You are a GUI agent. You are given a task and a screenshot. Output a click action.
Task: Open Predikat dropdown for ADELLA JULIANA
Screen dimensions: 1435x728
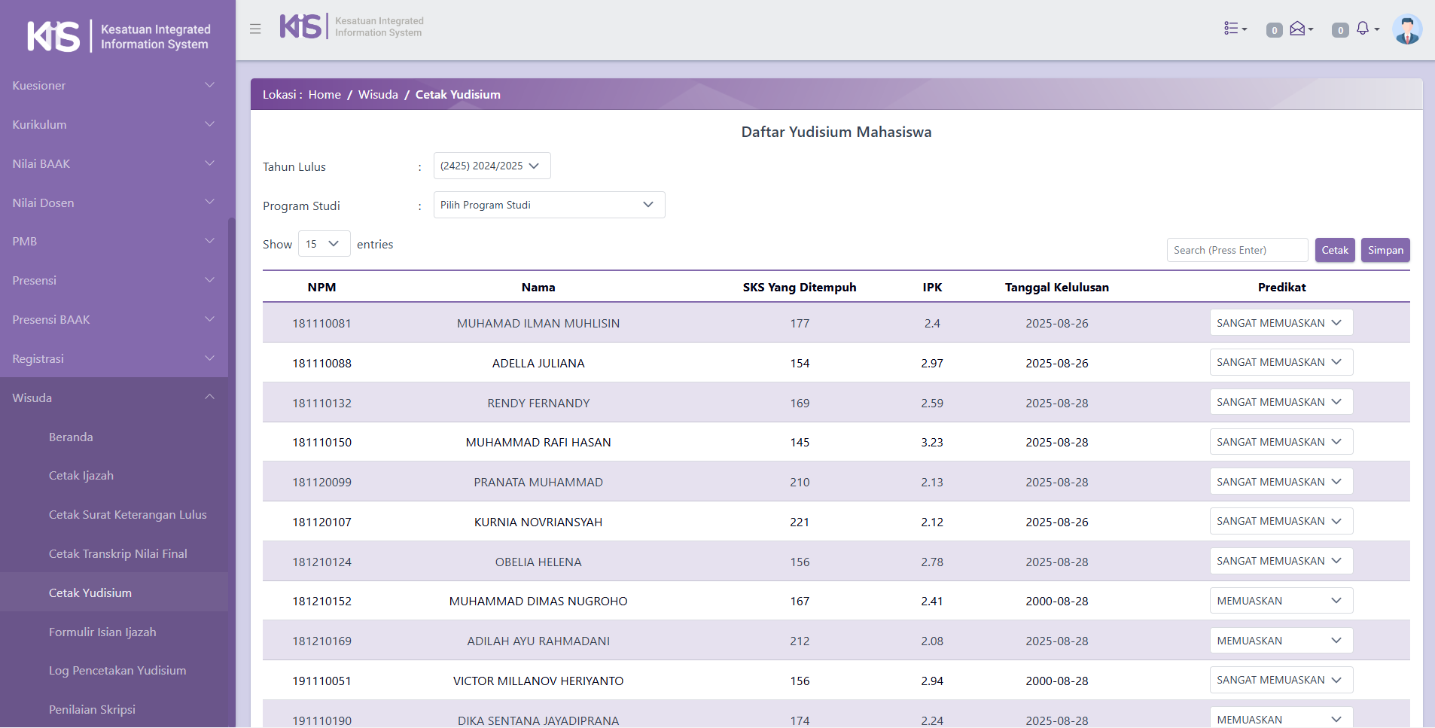[1281, 362]
